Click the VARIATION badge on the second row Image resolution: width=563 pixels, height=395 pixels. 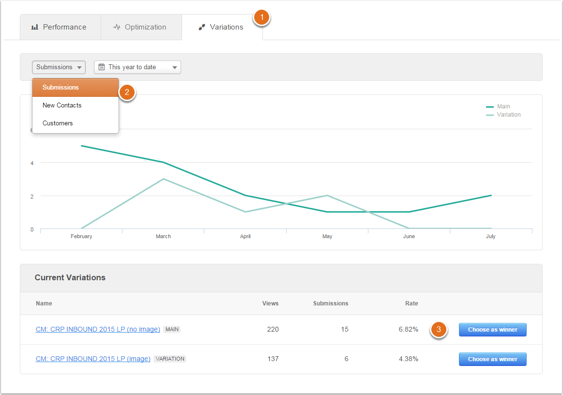[x=170, y=359]
